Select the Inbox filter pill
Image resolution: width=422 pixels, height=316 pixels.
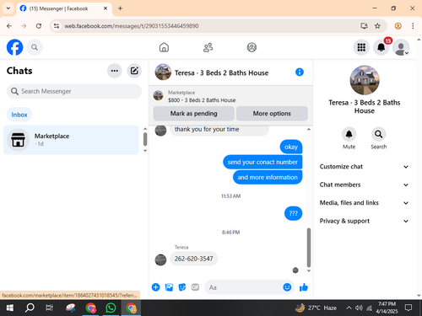[19, 115]
